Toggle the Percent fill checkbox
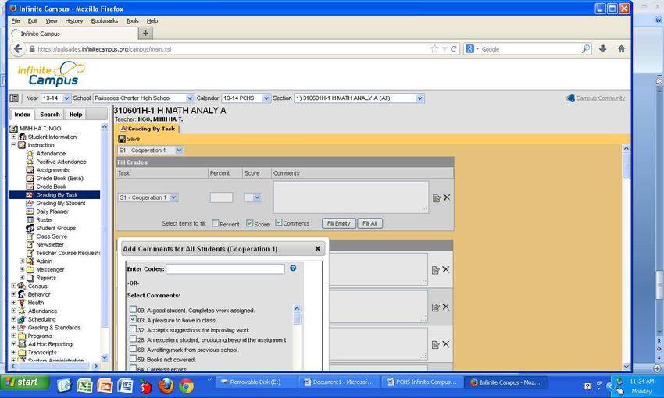The image size is (664, 398). click(x=215, y=223)
